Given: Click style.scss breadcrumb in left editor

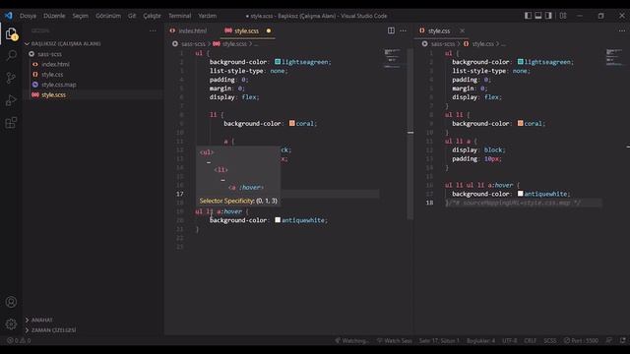Looking at the screenshot, I should (x=234, y=43).
